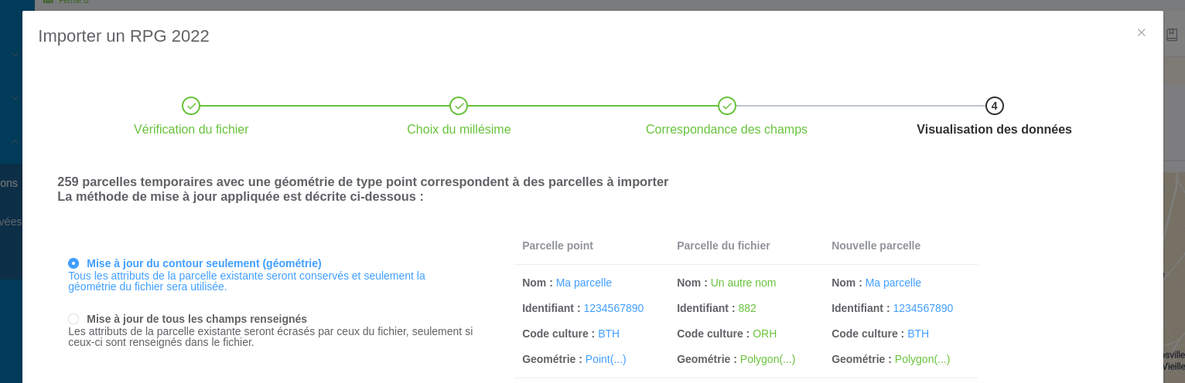Screen dimensions: 1185x383
Task: Click the green checkmark above Vérification du fichier
Action: 191,106
